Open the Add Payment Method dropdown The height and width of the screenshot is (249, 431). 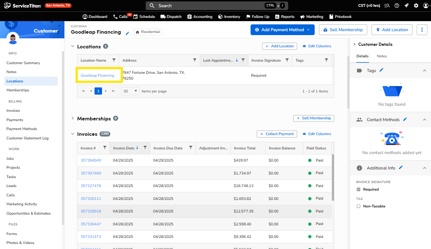click(x=282, y=30)
